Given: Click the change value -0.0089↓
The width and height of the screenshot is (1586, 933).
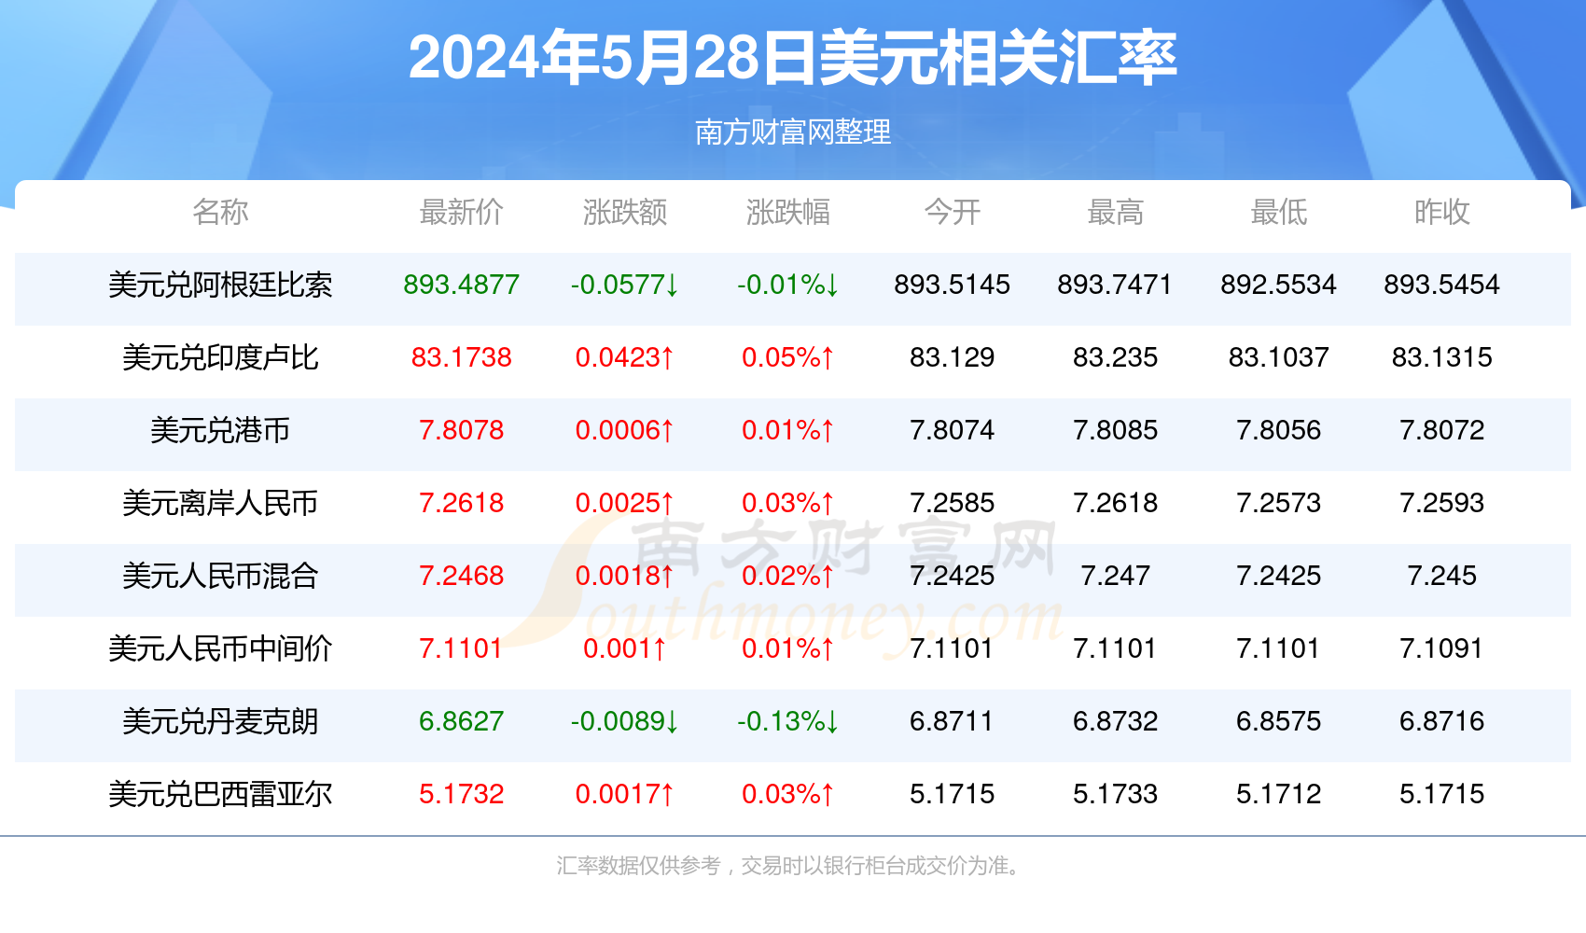Looking at the screenshot, I should click(625, 721).
